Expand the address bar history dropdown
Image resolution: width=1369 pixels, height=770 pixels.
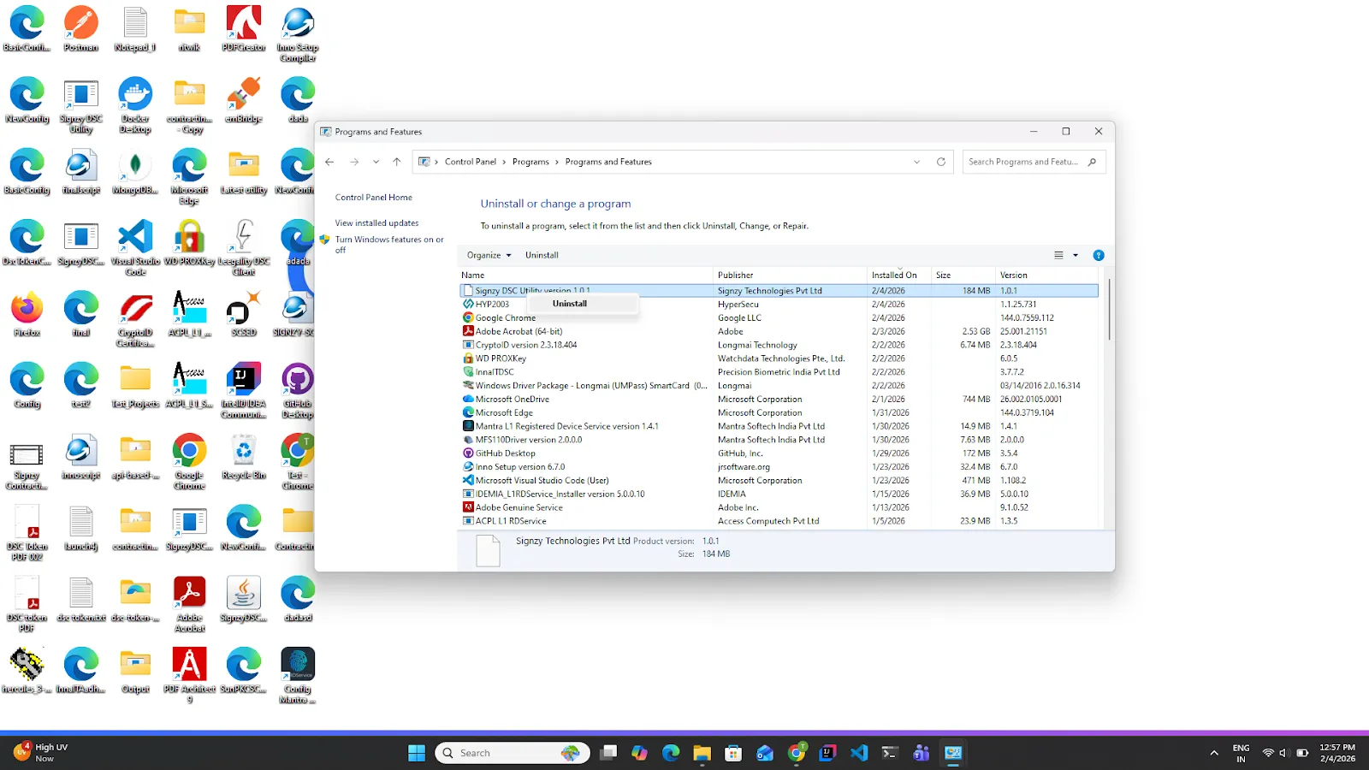(x=917, y=162)
